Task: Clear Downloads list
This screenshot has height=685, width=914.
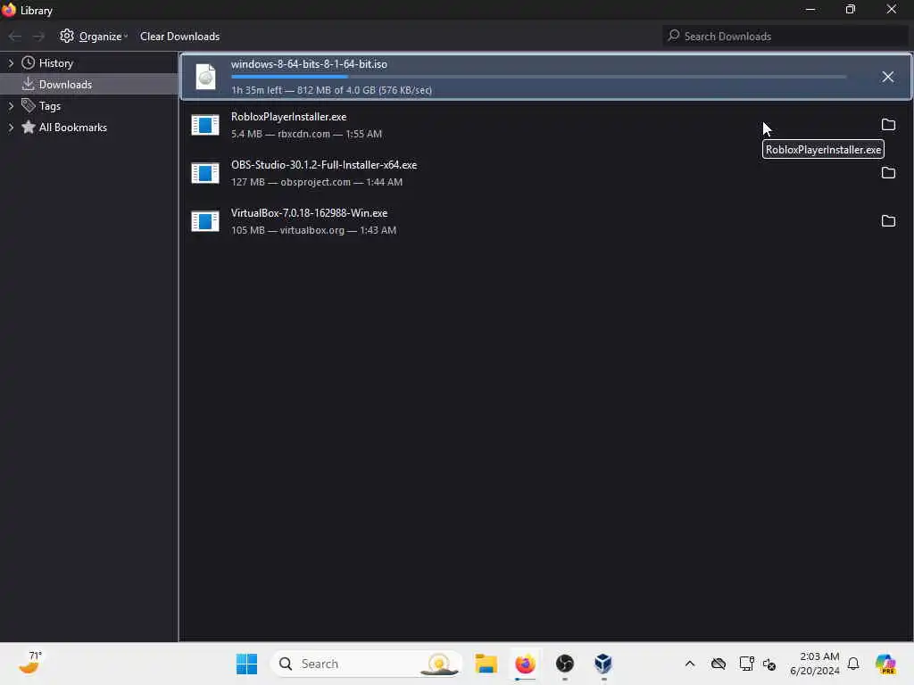Action: (179, 36)
